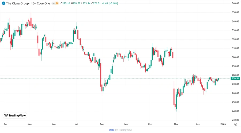Click the 360.00 price axis label
Viewport: 241px width, 133px height.
(235, 3)
